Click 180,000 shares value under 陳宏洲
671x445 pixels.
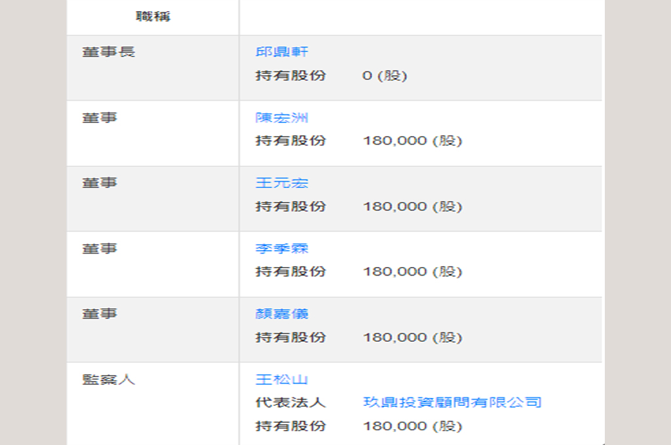pos(412,141)
